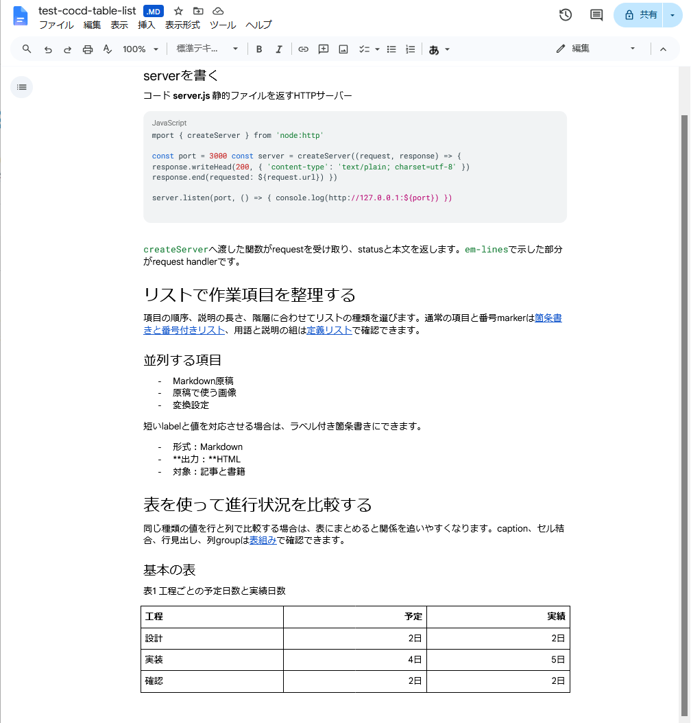Open the input tools あ button
The height and width of the screenshot is (723, 691).
tap(434, 50)
